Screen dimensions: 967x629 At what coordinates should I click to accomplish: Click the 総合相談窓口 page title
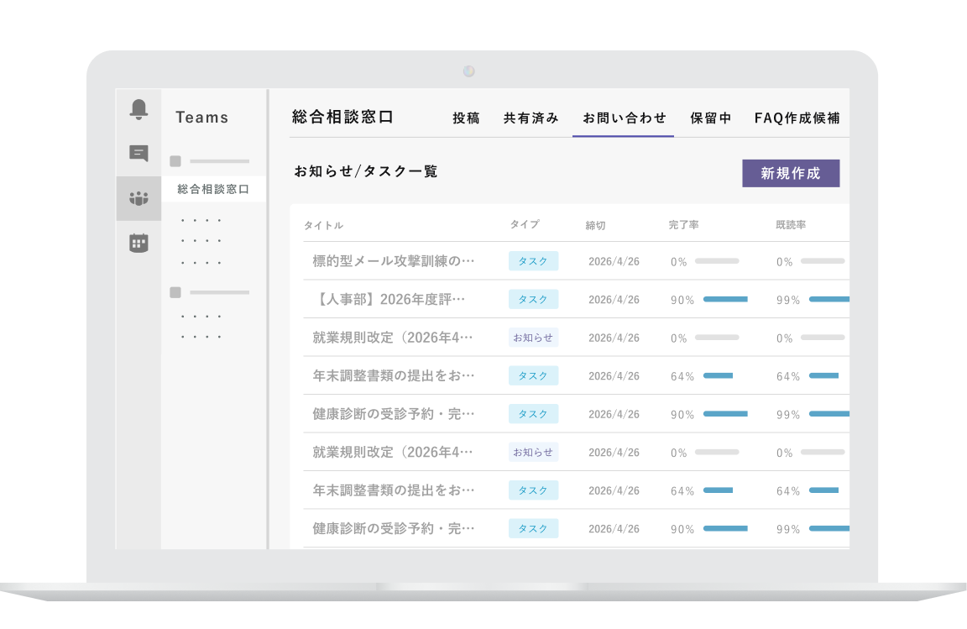pyautogui.click(x=342, y=117)
